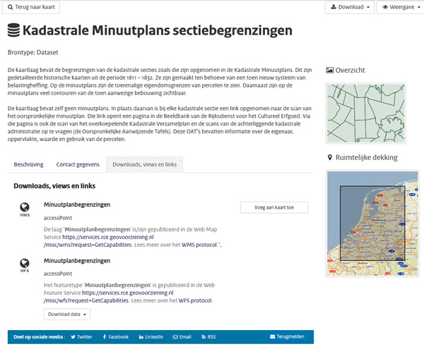Switch to the Beschrijving tab
424x347 pixels.
(x=28, y=164)
